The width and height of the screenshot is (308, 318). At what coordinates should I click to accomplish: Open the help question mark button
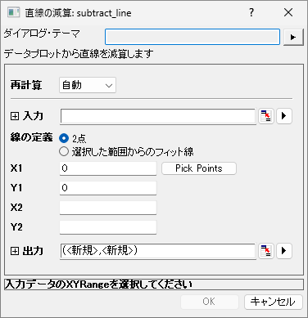click(x=251, y=12)
